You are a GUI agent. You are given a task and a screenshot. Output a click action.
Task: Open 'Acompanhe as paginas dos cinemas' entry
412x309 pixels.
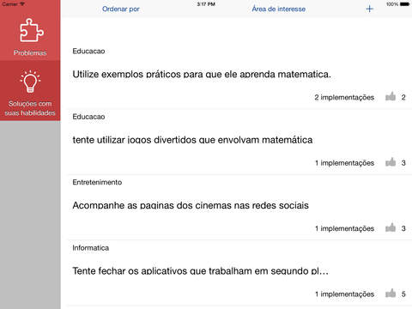coord(191,205)
